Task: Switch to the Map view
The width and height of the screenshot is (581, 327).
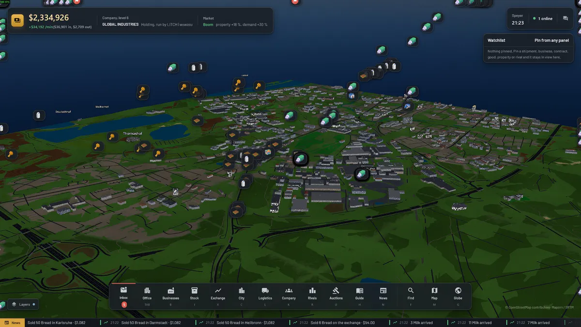Action: tap(434, 296)
